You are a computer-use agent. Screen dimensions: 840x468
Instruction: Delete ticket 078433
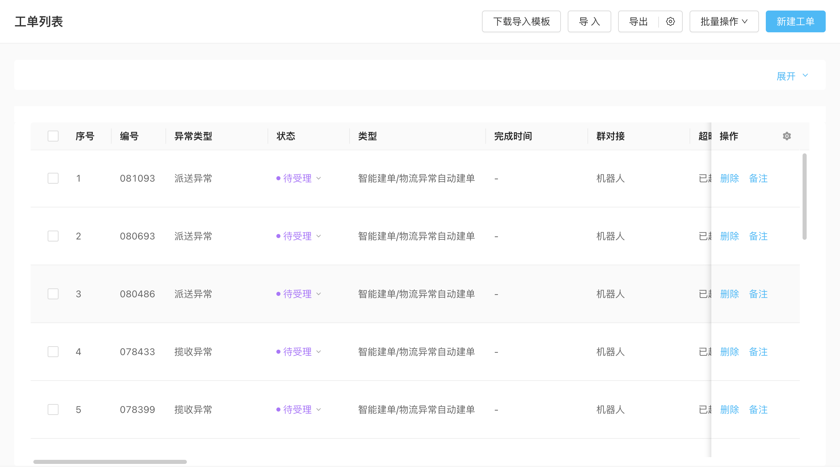pos(729,352)
